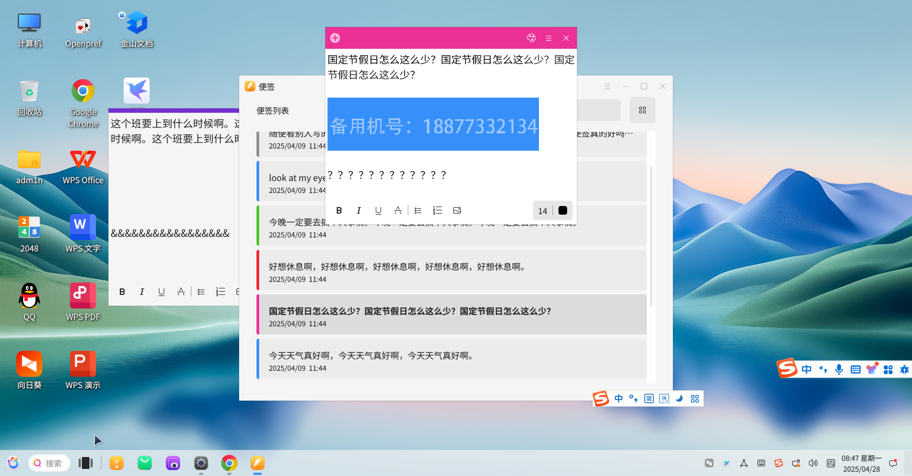Viewport: 912px width, 476px height.
Task: Open the 今天天气真好啊 note in the list
Action: 452,359
